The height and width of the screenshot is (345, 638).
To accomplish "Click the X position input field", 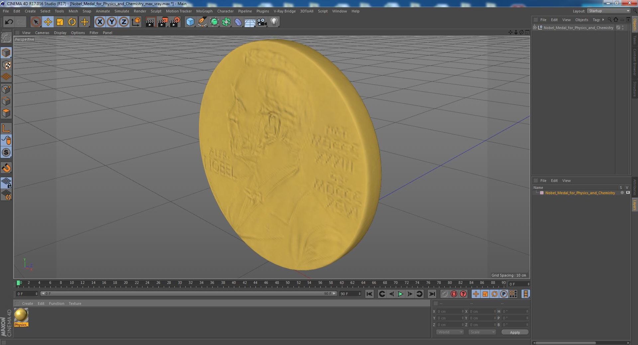I will [x=450, y=311].
